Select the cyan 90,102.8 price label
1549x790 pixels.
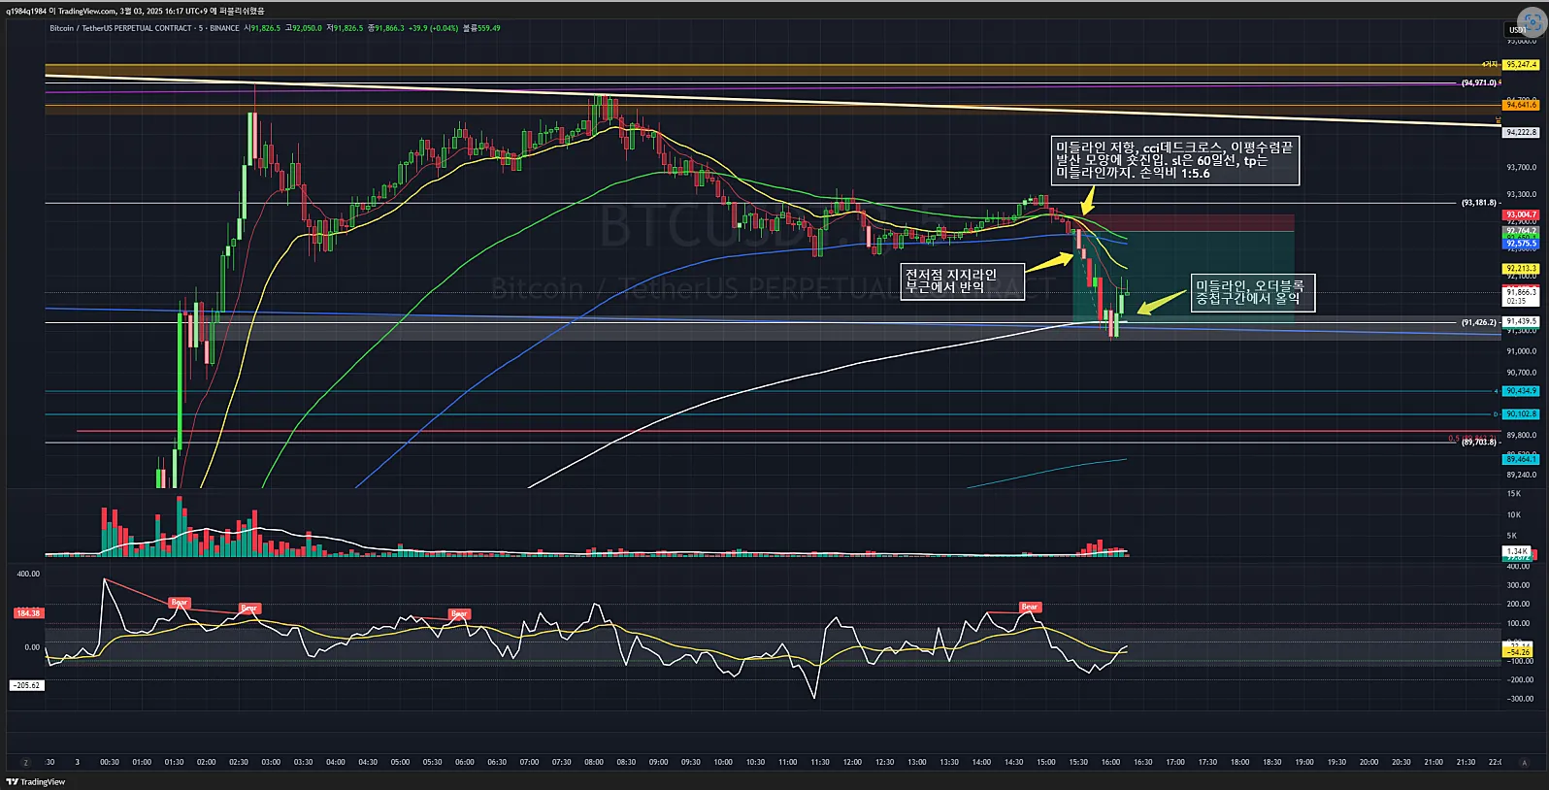1521,414
